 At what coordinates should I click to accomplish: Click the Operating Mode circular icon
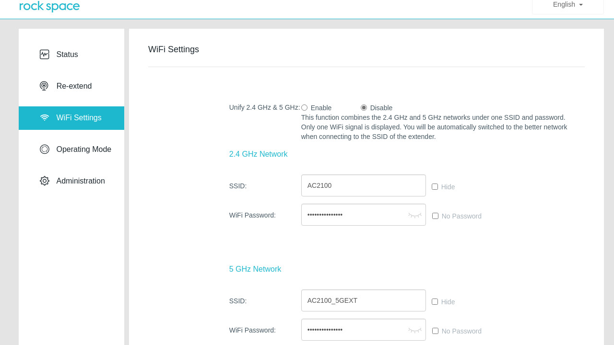pos(45,149)
